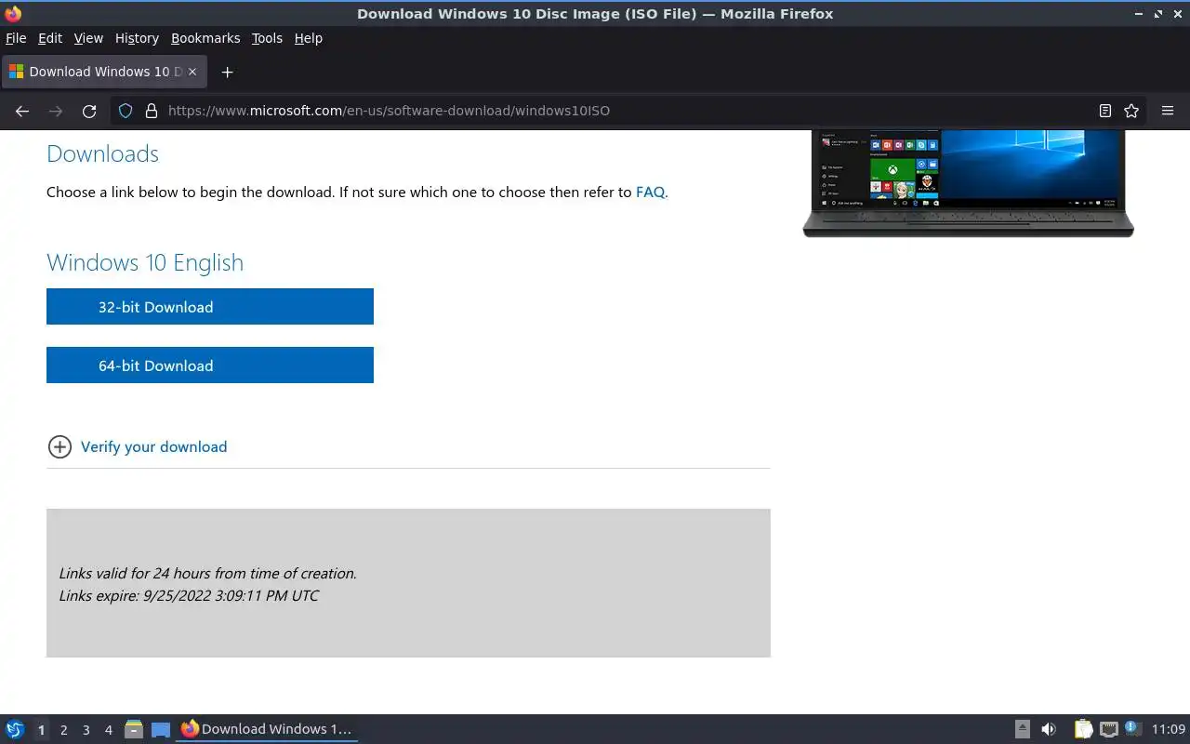Click the Forward navigation arrow

point(56,111)
